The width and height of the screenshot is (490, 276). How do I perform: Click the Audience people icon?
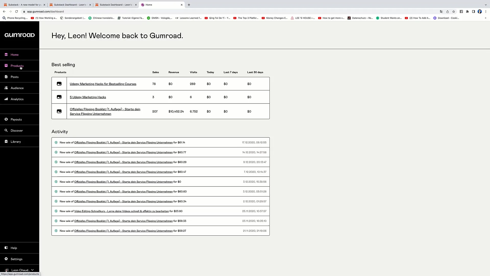pos(6,88)
